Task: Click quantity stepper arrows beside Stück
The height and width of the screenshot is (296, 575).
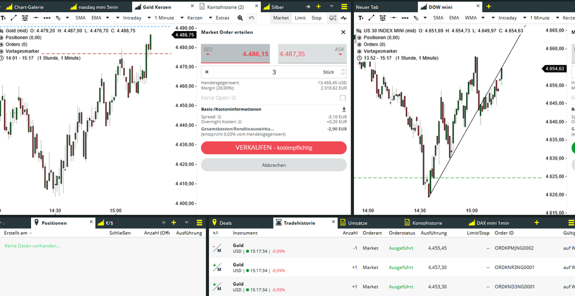Action: [x=343, y=72]
